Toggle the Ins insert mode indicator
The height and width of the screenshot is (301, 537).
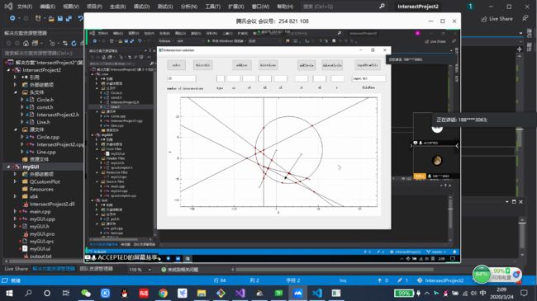[343, 280]
